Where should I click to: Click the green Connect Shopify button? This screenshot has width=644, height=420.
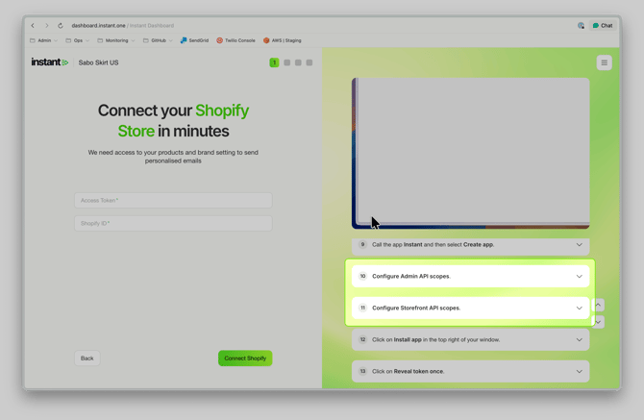[245, 358]
